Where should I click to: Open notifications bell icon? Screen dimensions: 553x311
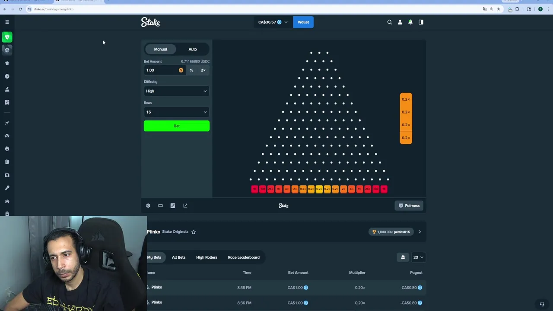point(410,22)
